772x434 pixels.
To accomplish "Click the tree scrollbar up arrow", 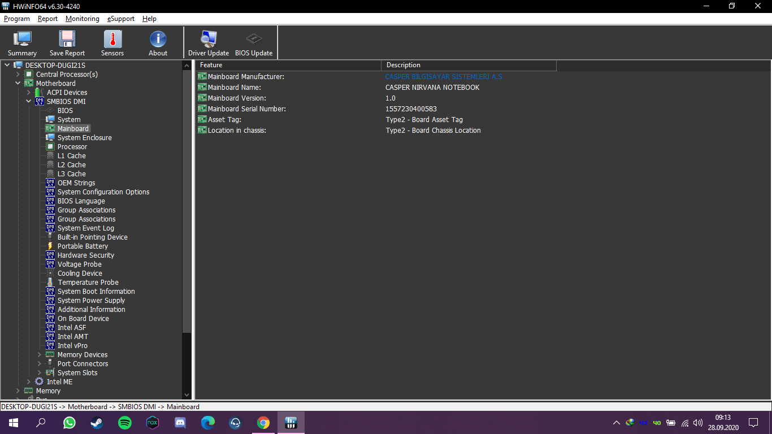I will (x=187, y=66).
